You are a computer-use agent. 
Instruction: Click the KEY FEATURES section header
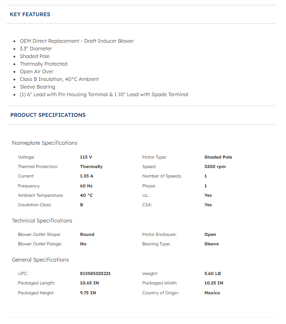[30, 14]
